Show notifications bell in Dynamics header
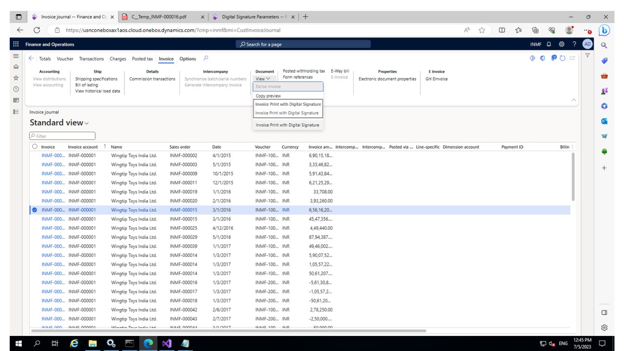The image size is (624, 351). pos(549,44)
